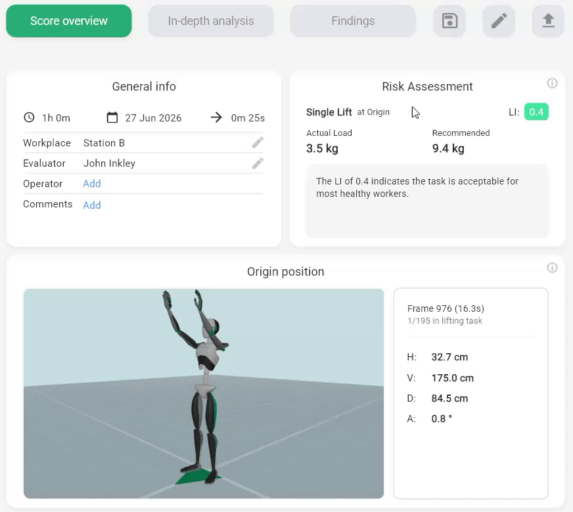Open the In-depth analysis tab
Screen dimensions: 573x512
click(211, 21)
